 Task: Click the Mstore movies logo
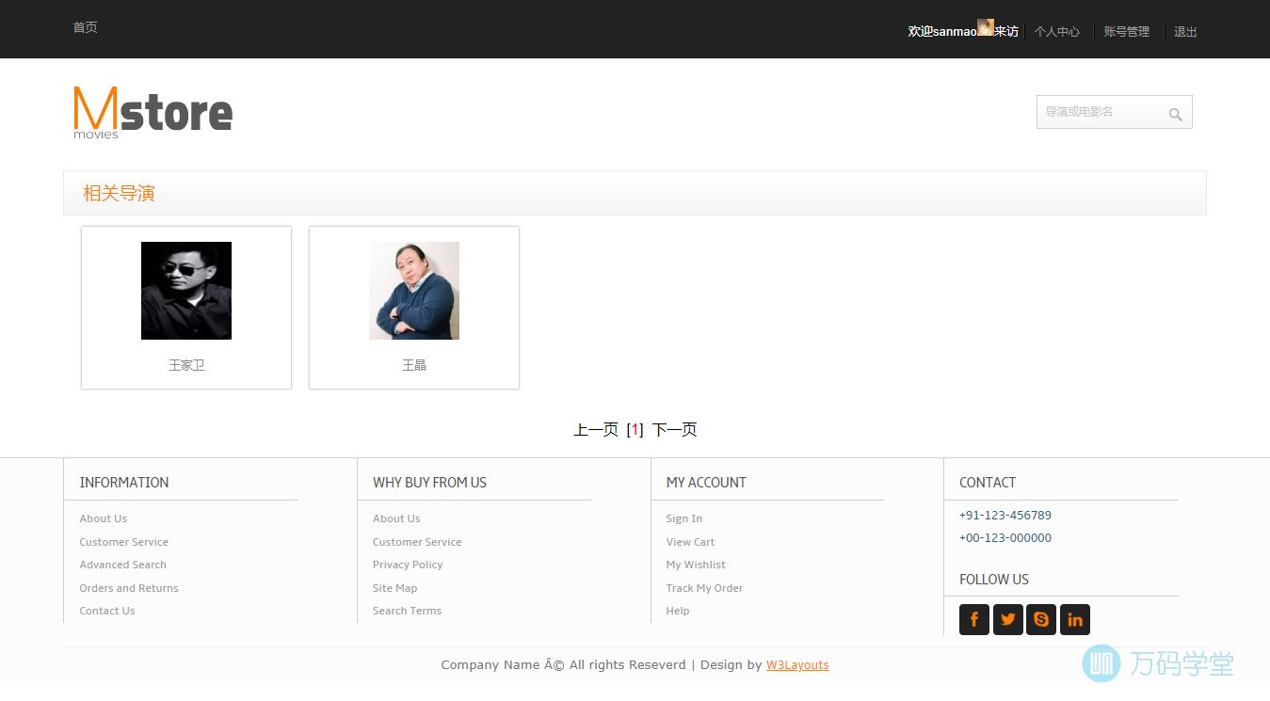point(153,112)
